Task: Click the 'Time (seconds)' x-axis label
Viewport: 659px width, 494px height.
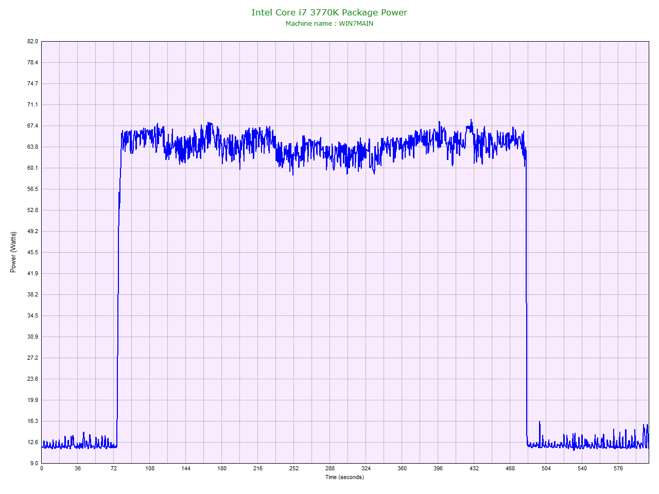Action: coord(344,478)
